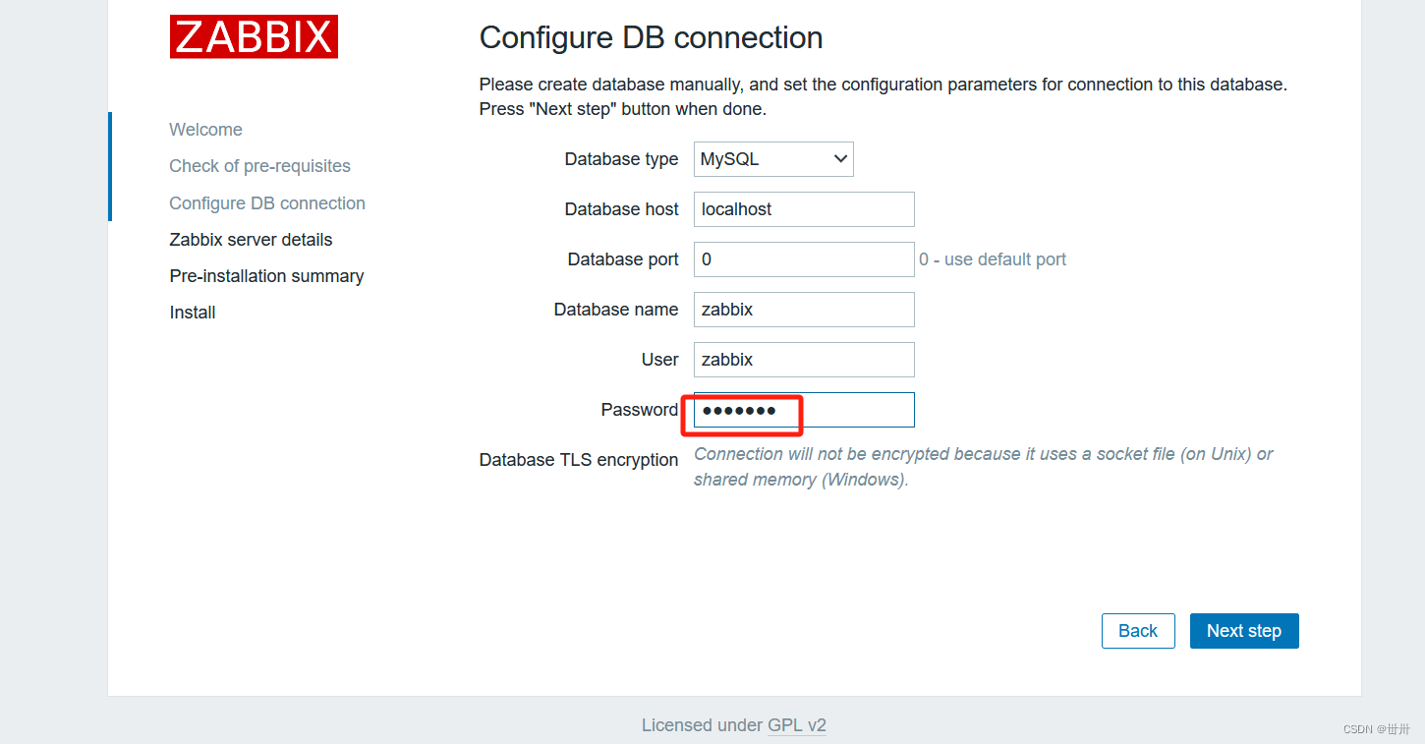Screen dimensions: 1425x744
Task: Open the Database type dropdown
Action: (x=773, y=158)
